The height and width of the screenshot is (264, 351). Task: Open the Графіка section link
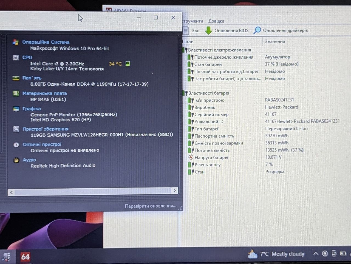(32, 109)
